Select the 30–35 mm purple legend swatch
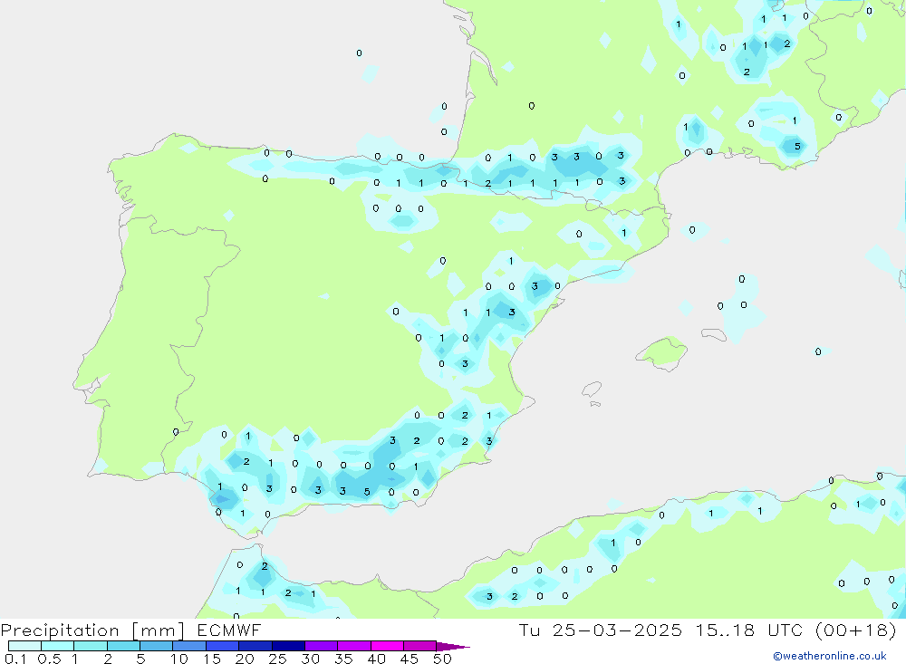The image size is (906, 664). coord(321,646)
